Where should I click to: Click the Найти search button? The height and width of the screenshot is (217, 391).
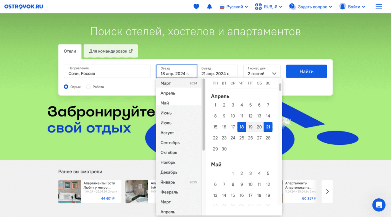tap(307, 71)
